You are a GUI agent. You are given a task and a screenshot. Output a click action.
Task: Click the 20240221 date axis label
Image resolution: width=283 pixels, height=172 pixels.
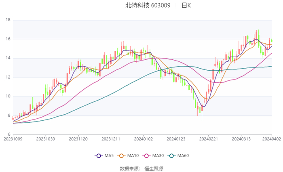click(x=208, y=139)
